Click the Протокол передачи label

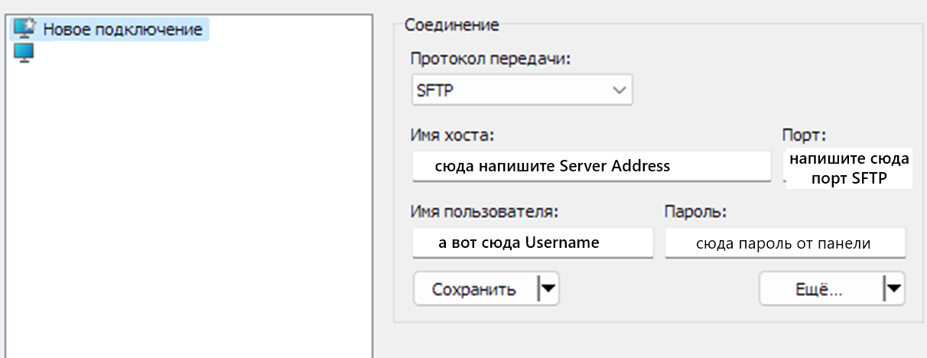coord(492,59)
